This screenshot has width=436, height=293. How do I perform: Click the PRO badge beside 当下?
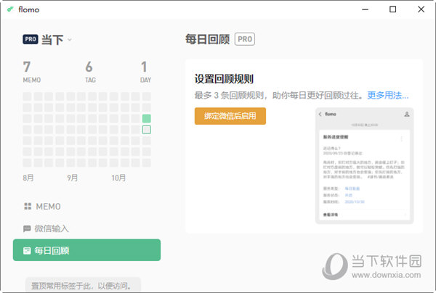tap(31, 39)
